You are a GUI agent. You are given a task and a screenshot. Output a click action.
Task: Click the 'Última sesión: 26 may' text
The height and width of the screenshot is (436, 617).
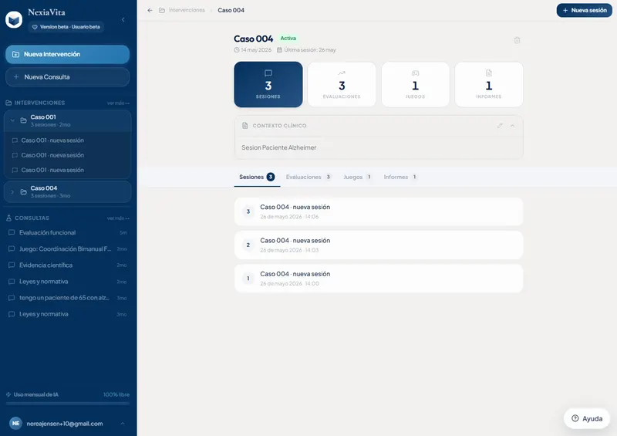310,50
